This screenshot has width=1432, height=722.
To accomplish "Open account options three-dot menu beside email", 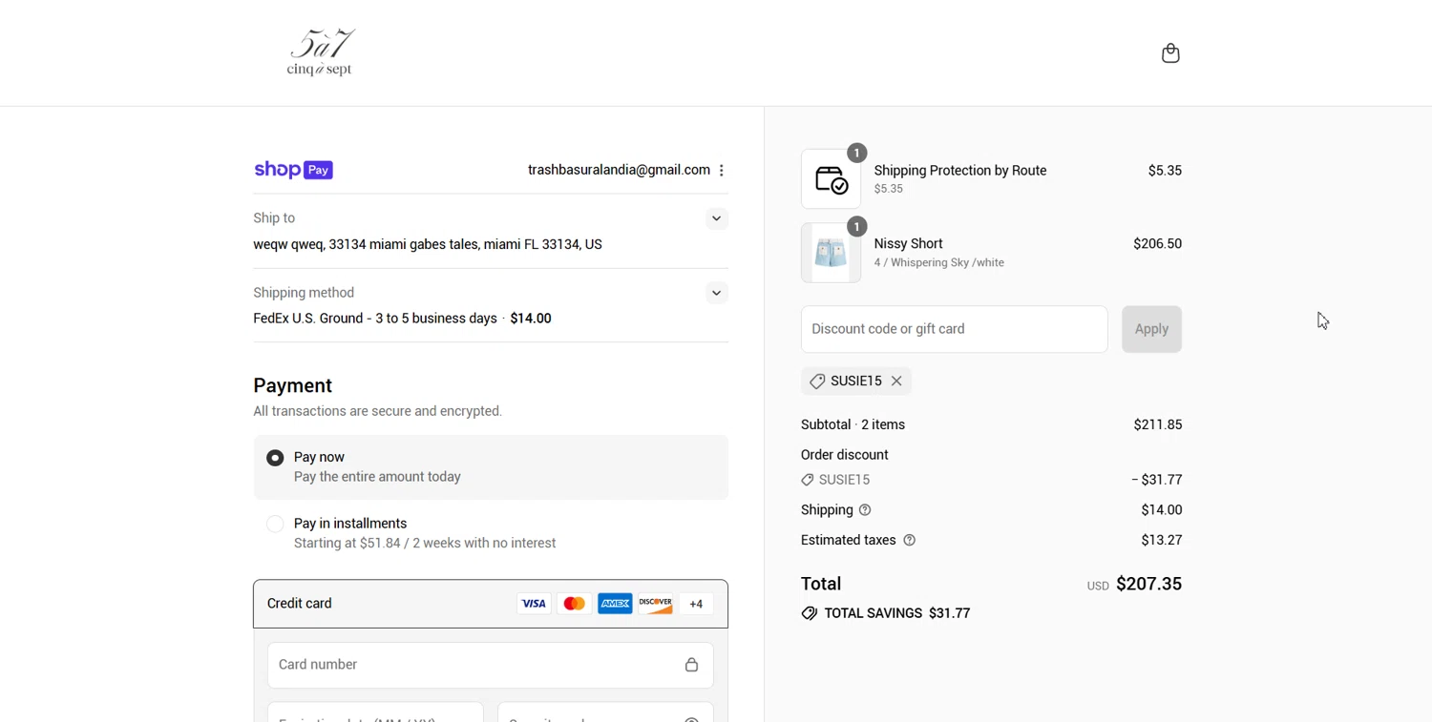I will [722, 171].
